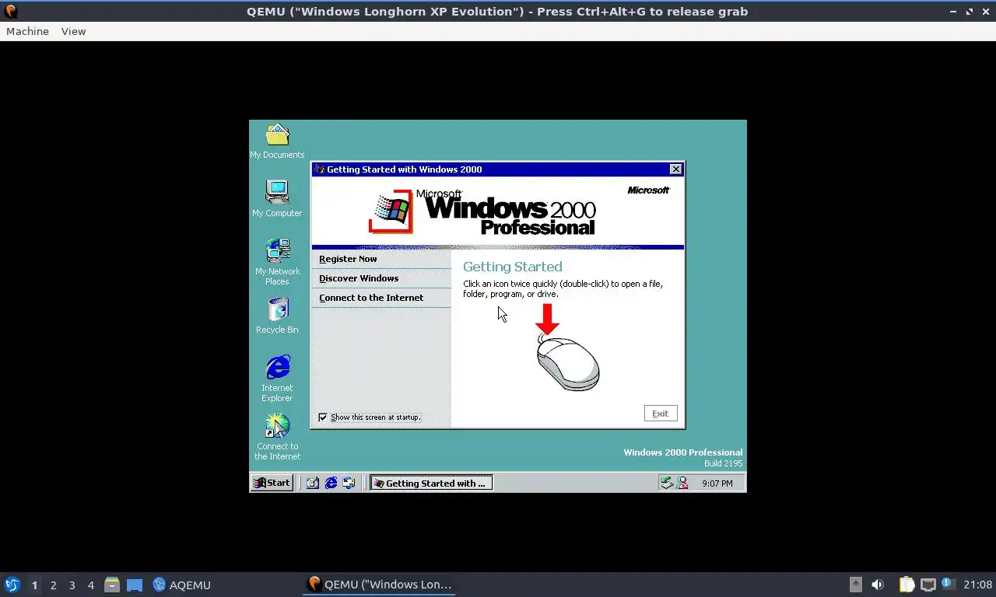Click the blue show desktop panel icon
996x597 pixels.
(135, 585)
